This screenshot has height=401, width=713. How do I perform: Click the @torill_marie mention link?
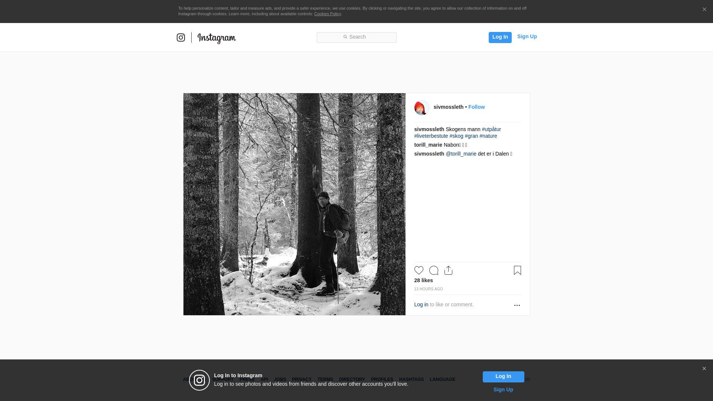[461, 154]
